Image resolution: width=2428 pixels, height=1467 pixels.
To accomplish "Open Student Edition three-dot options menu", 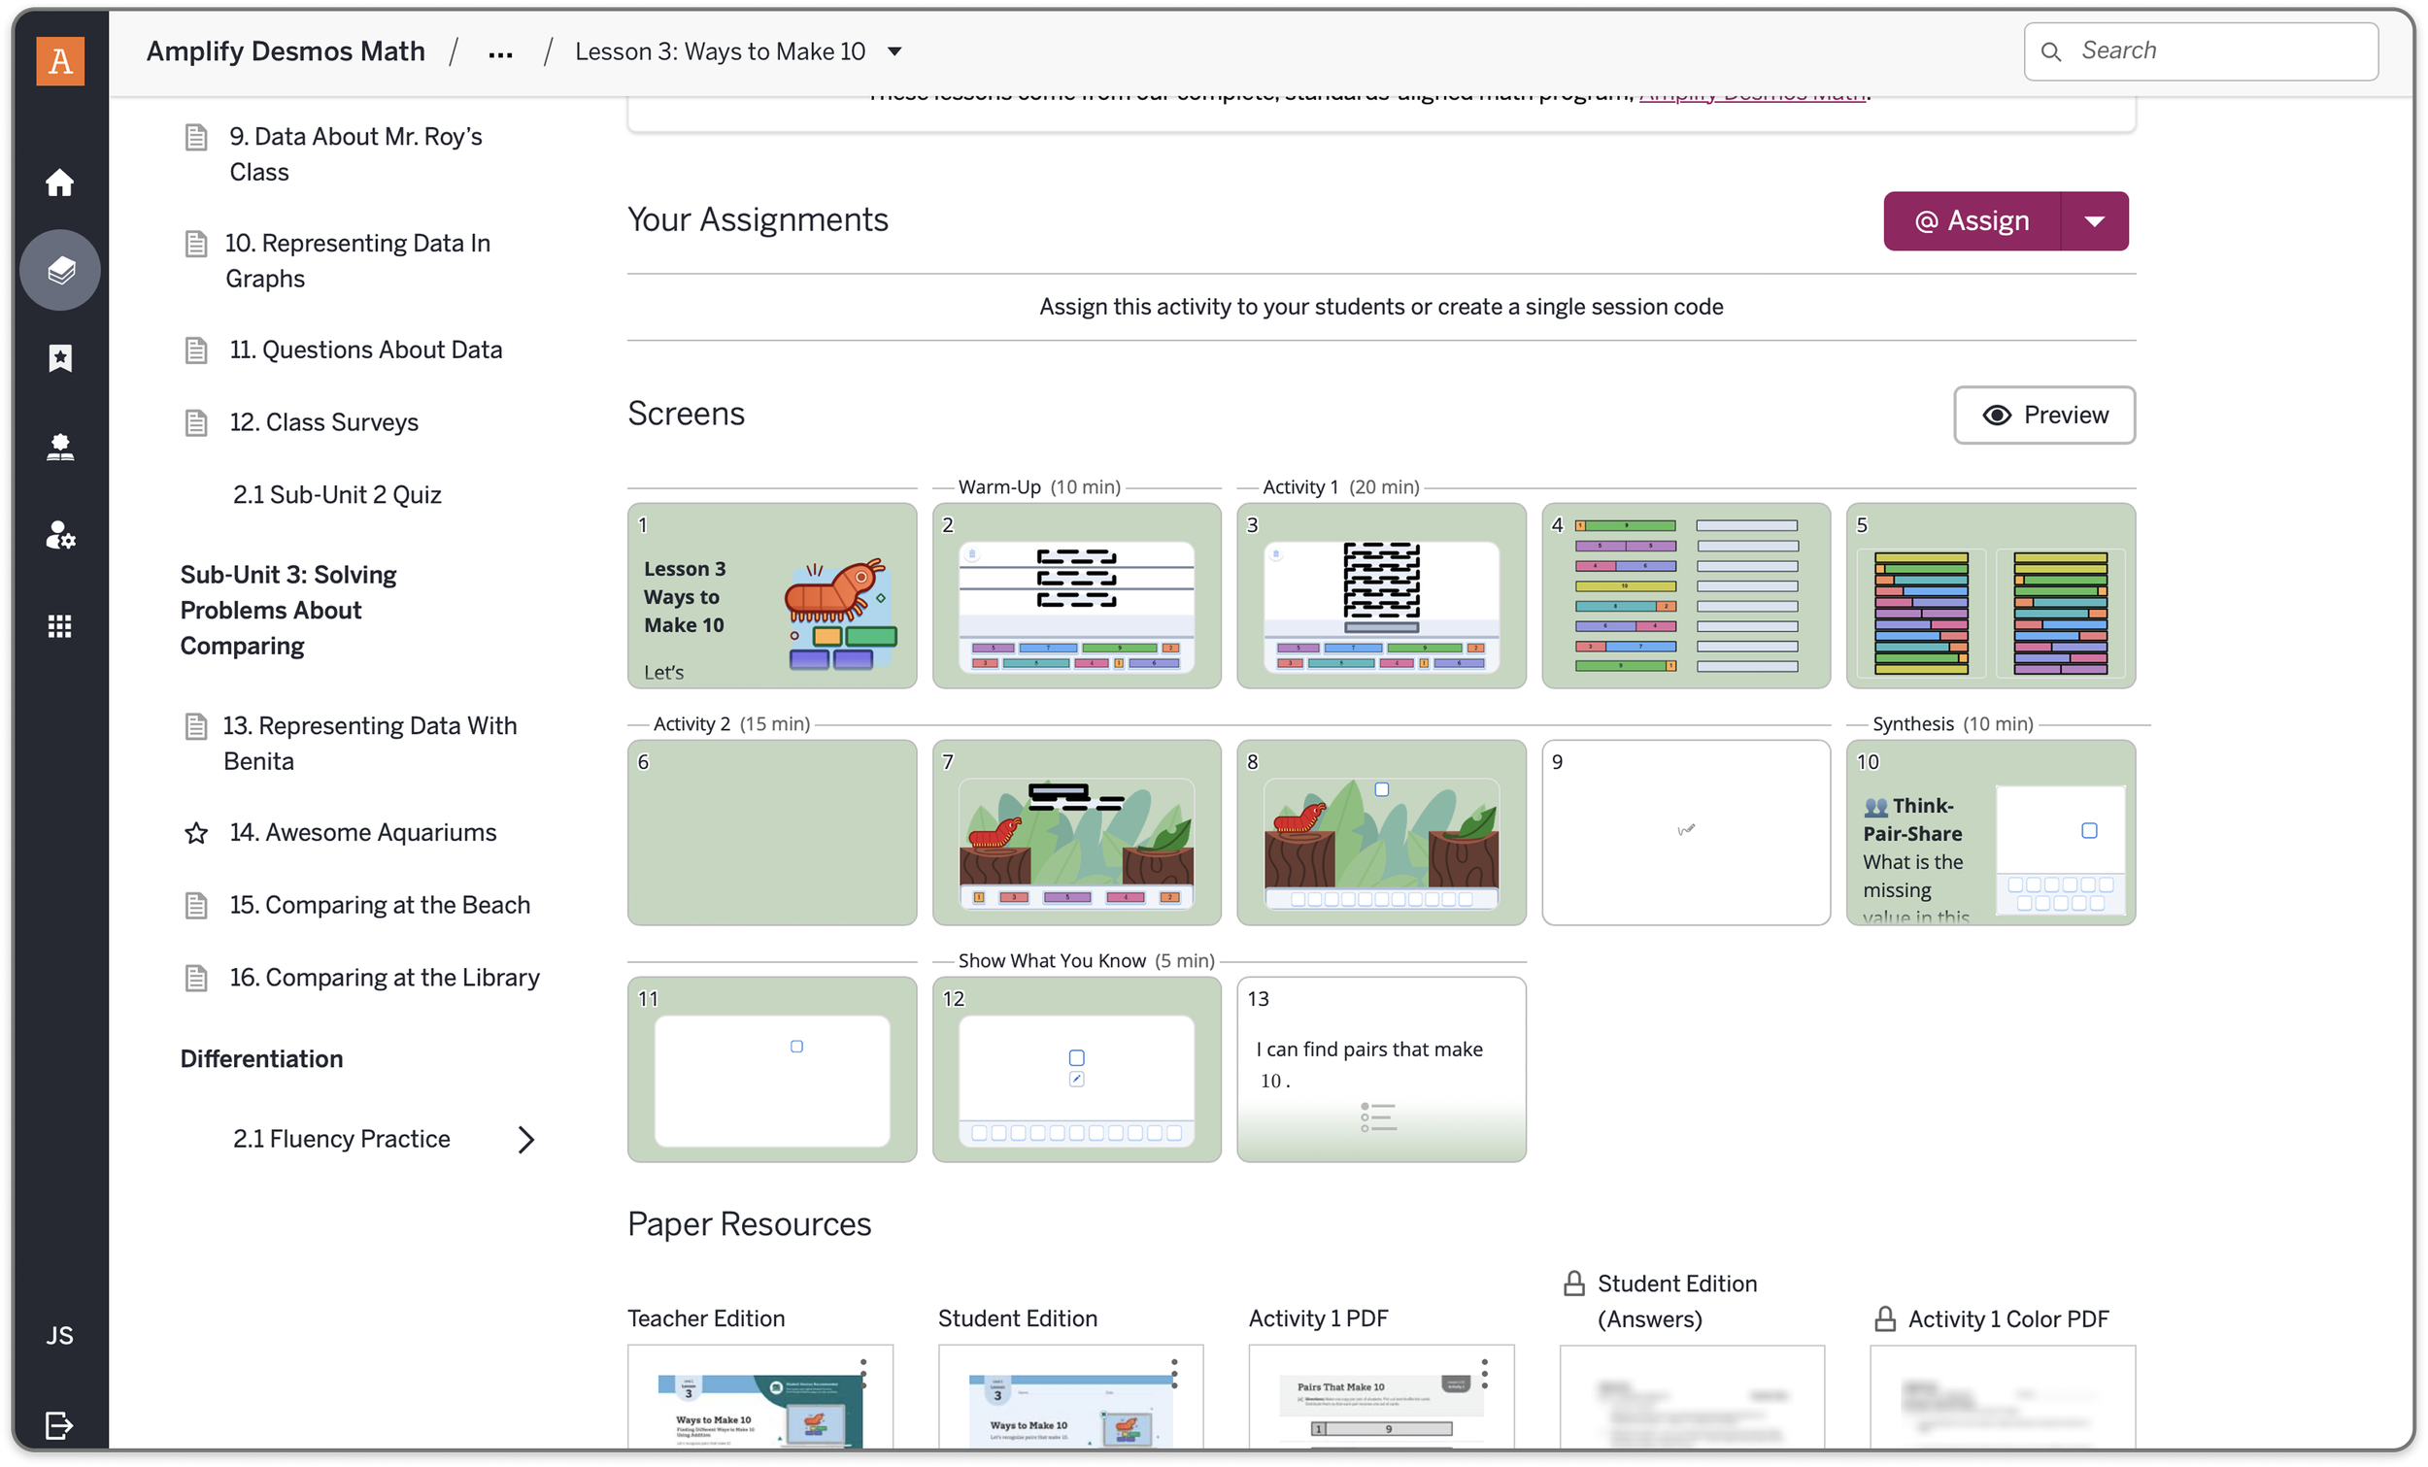I will [x=1173, y=1374].
